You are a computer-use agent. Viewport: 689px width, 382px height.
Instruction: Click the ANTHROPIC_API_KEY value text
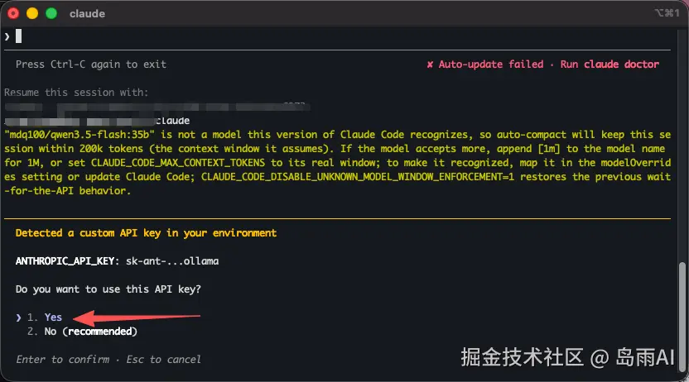pyautogui.click(x=172, y=261)
